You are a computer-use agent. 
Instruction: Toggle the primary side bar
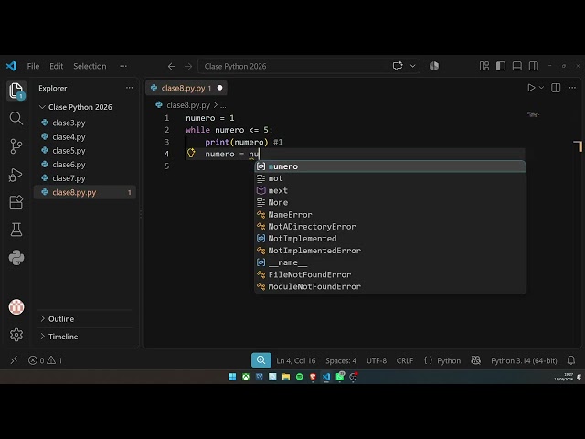click(x=501, y=66)
